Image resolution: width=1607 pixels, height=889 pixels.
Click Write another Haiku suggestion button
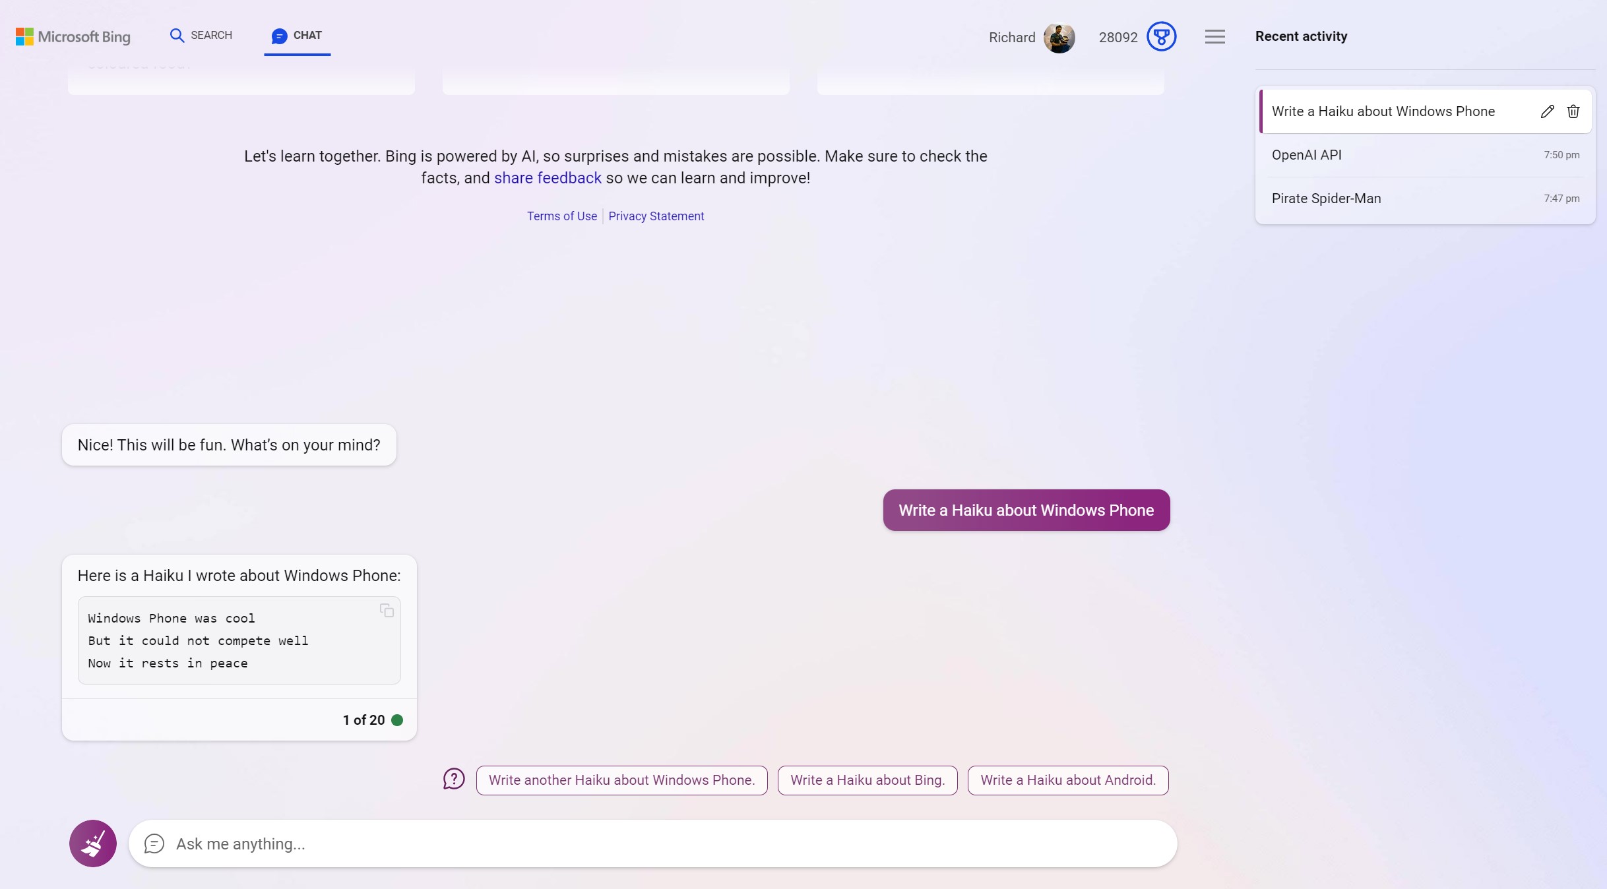[x=622, y=780]
